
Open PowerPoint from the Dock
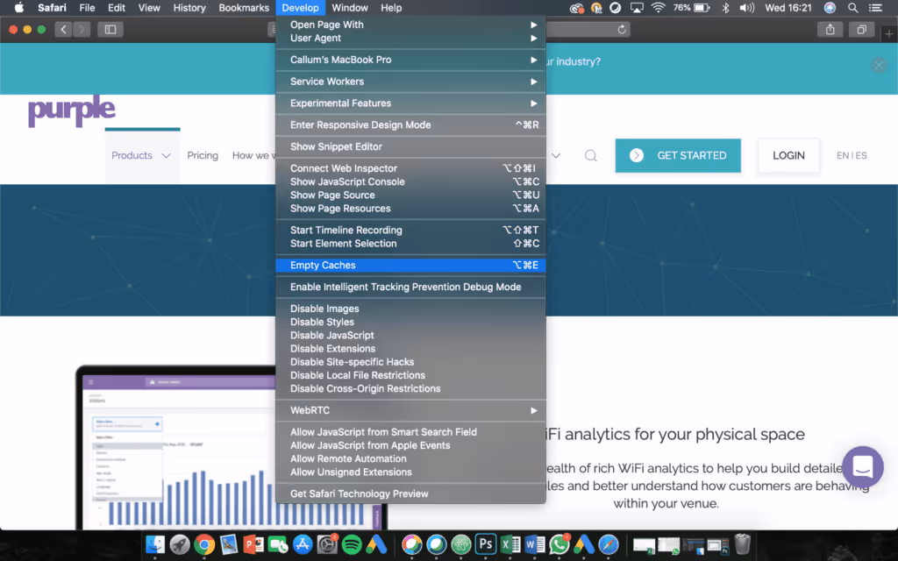pyautogui.click(x=253, y=543)
